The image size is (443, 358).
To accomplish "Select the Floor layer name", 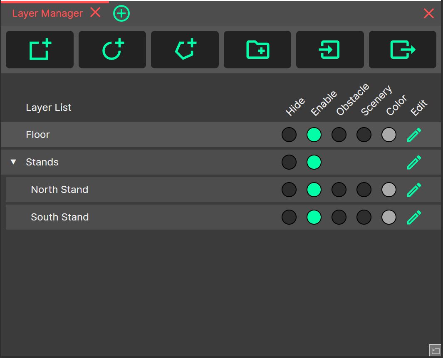I will pos(38,135).
